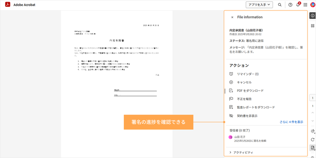The width and height of the screenshot is (316, 158).
Task: Open the アプリを入手 dropdown
Action: tap(259, 5)
